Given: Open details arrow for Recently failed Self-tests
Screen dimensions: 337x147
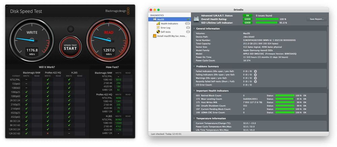Looking at the screenshot, I should point(255,82).
